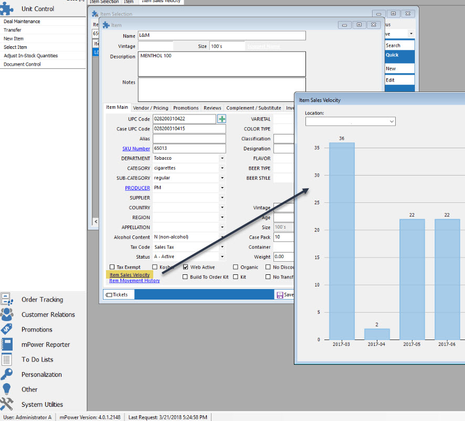The height and width of the screenshot is (421, 465).
Task: Expand the Tax Code dropdown
Action: [222, 247]
